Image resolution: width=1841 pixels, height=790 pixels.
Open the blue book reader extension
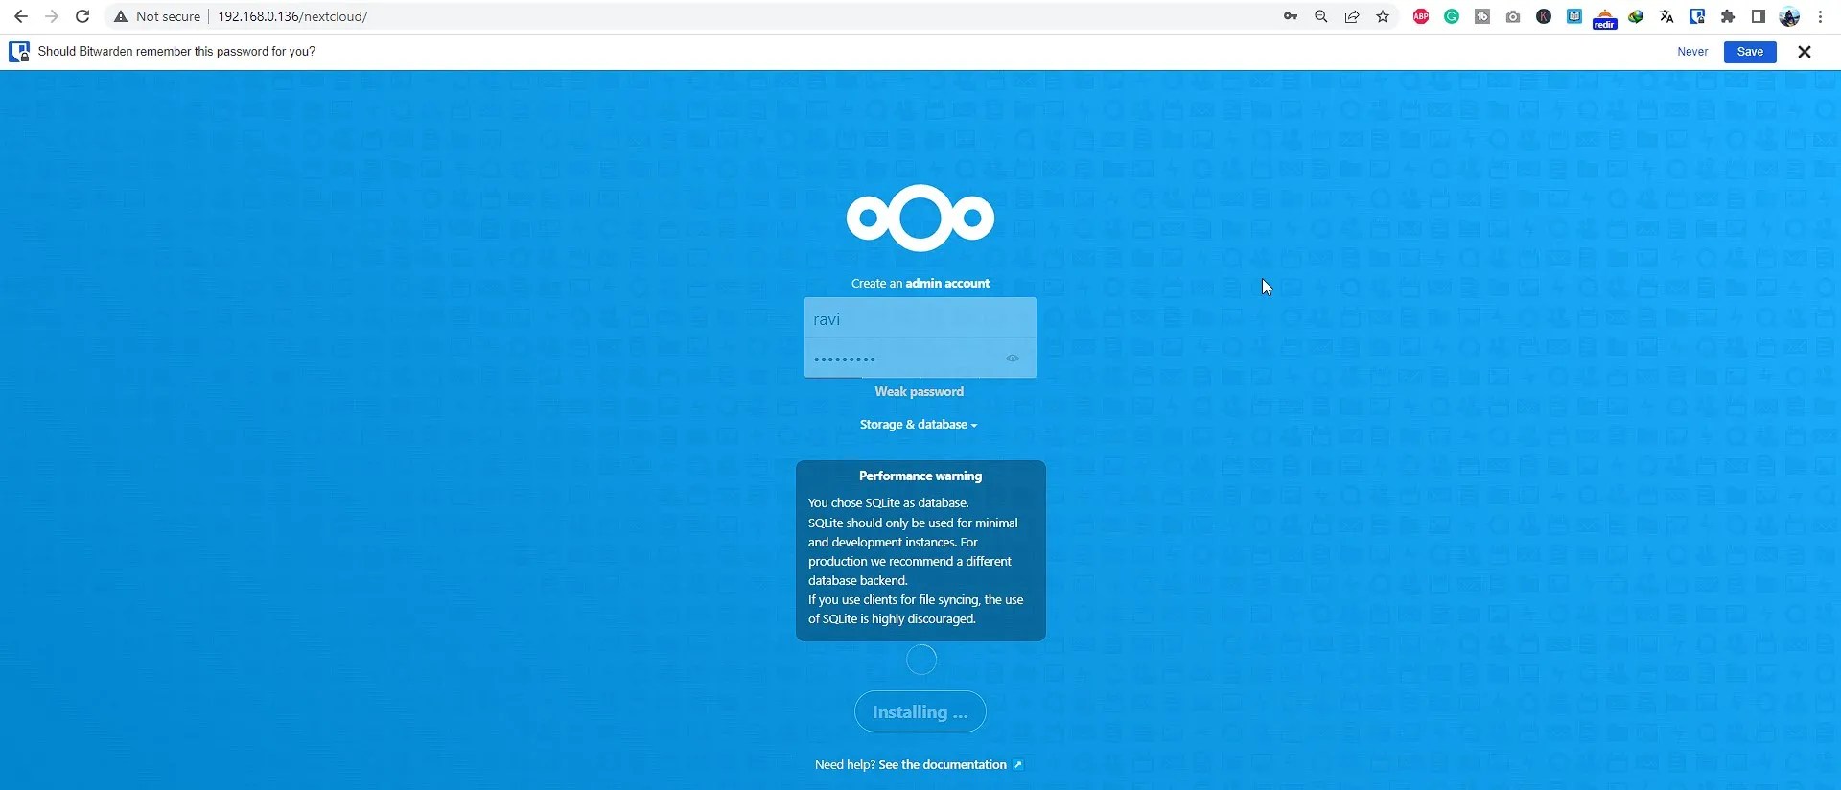tap(1574, 16)
